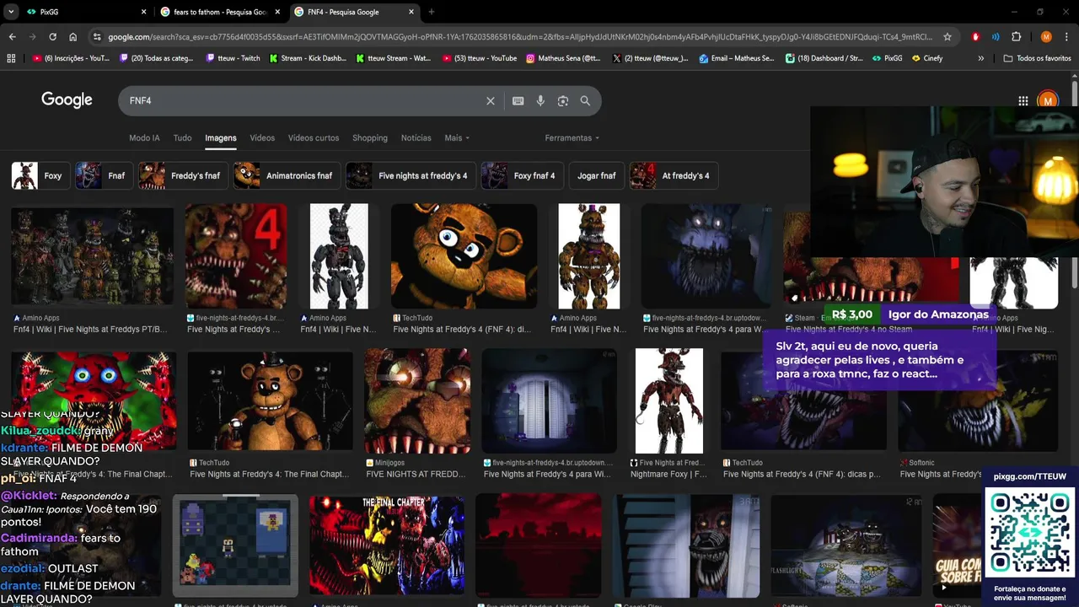The image size is (1079, 607).
Task: Filter images by Jogar fnaf chip
Action: click(596, 176)
